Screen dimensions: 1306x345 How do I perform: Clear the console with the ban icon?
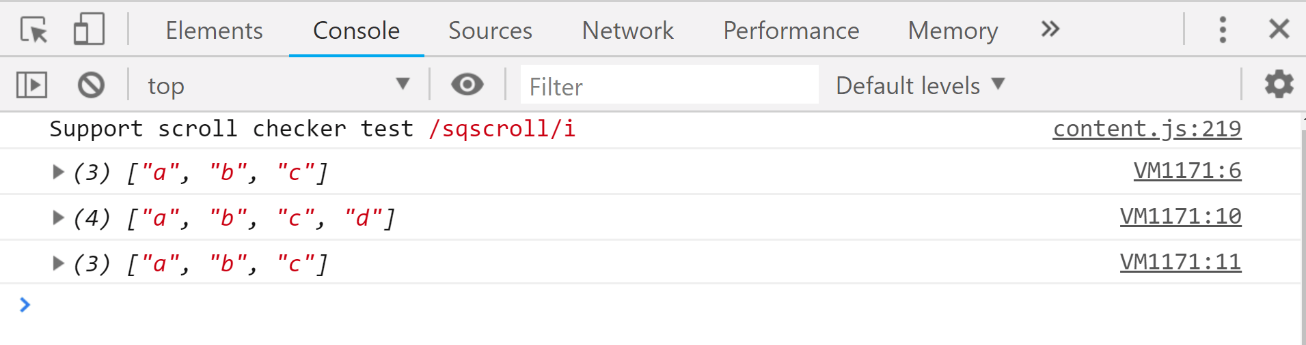91,85
